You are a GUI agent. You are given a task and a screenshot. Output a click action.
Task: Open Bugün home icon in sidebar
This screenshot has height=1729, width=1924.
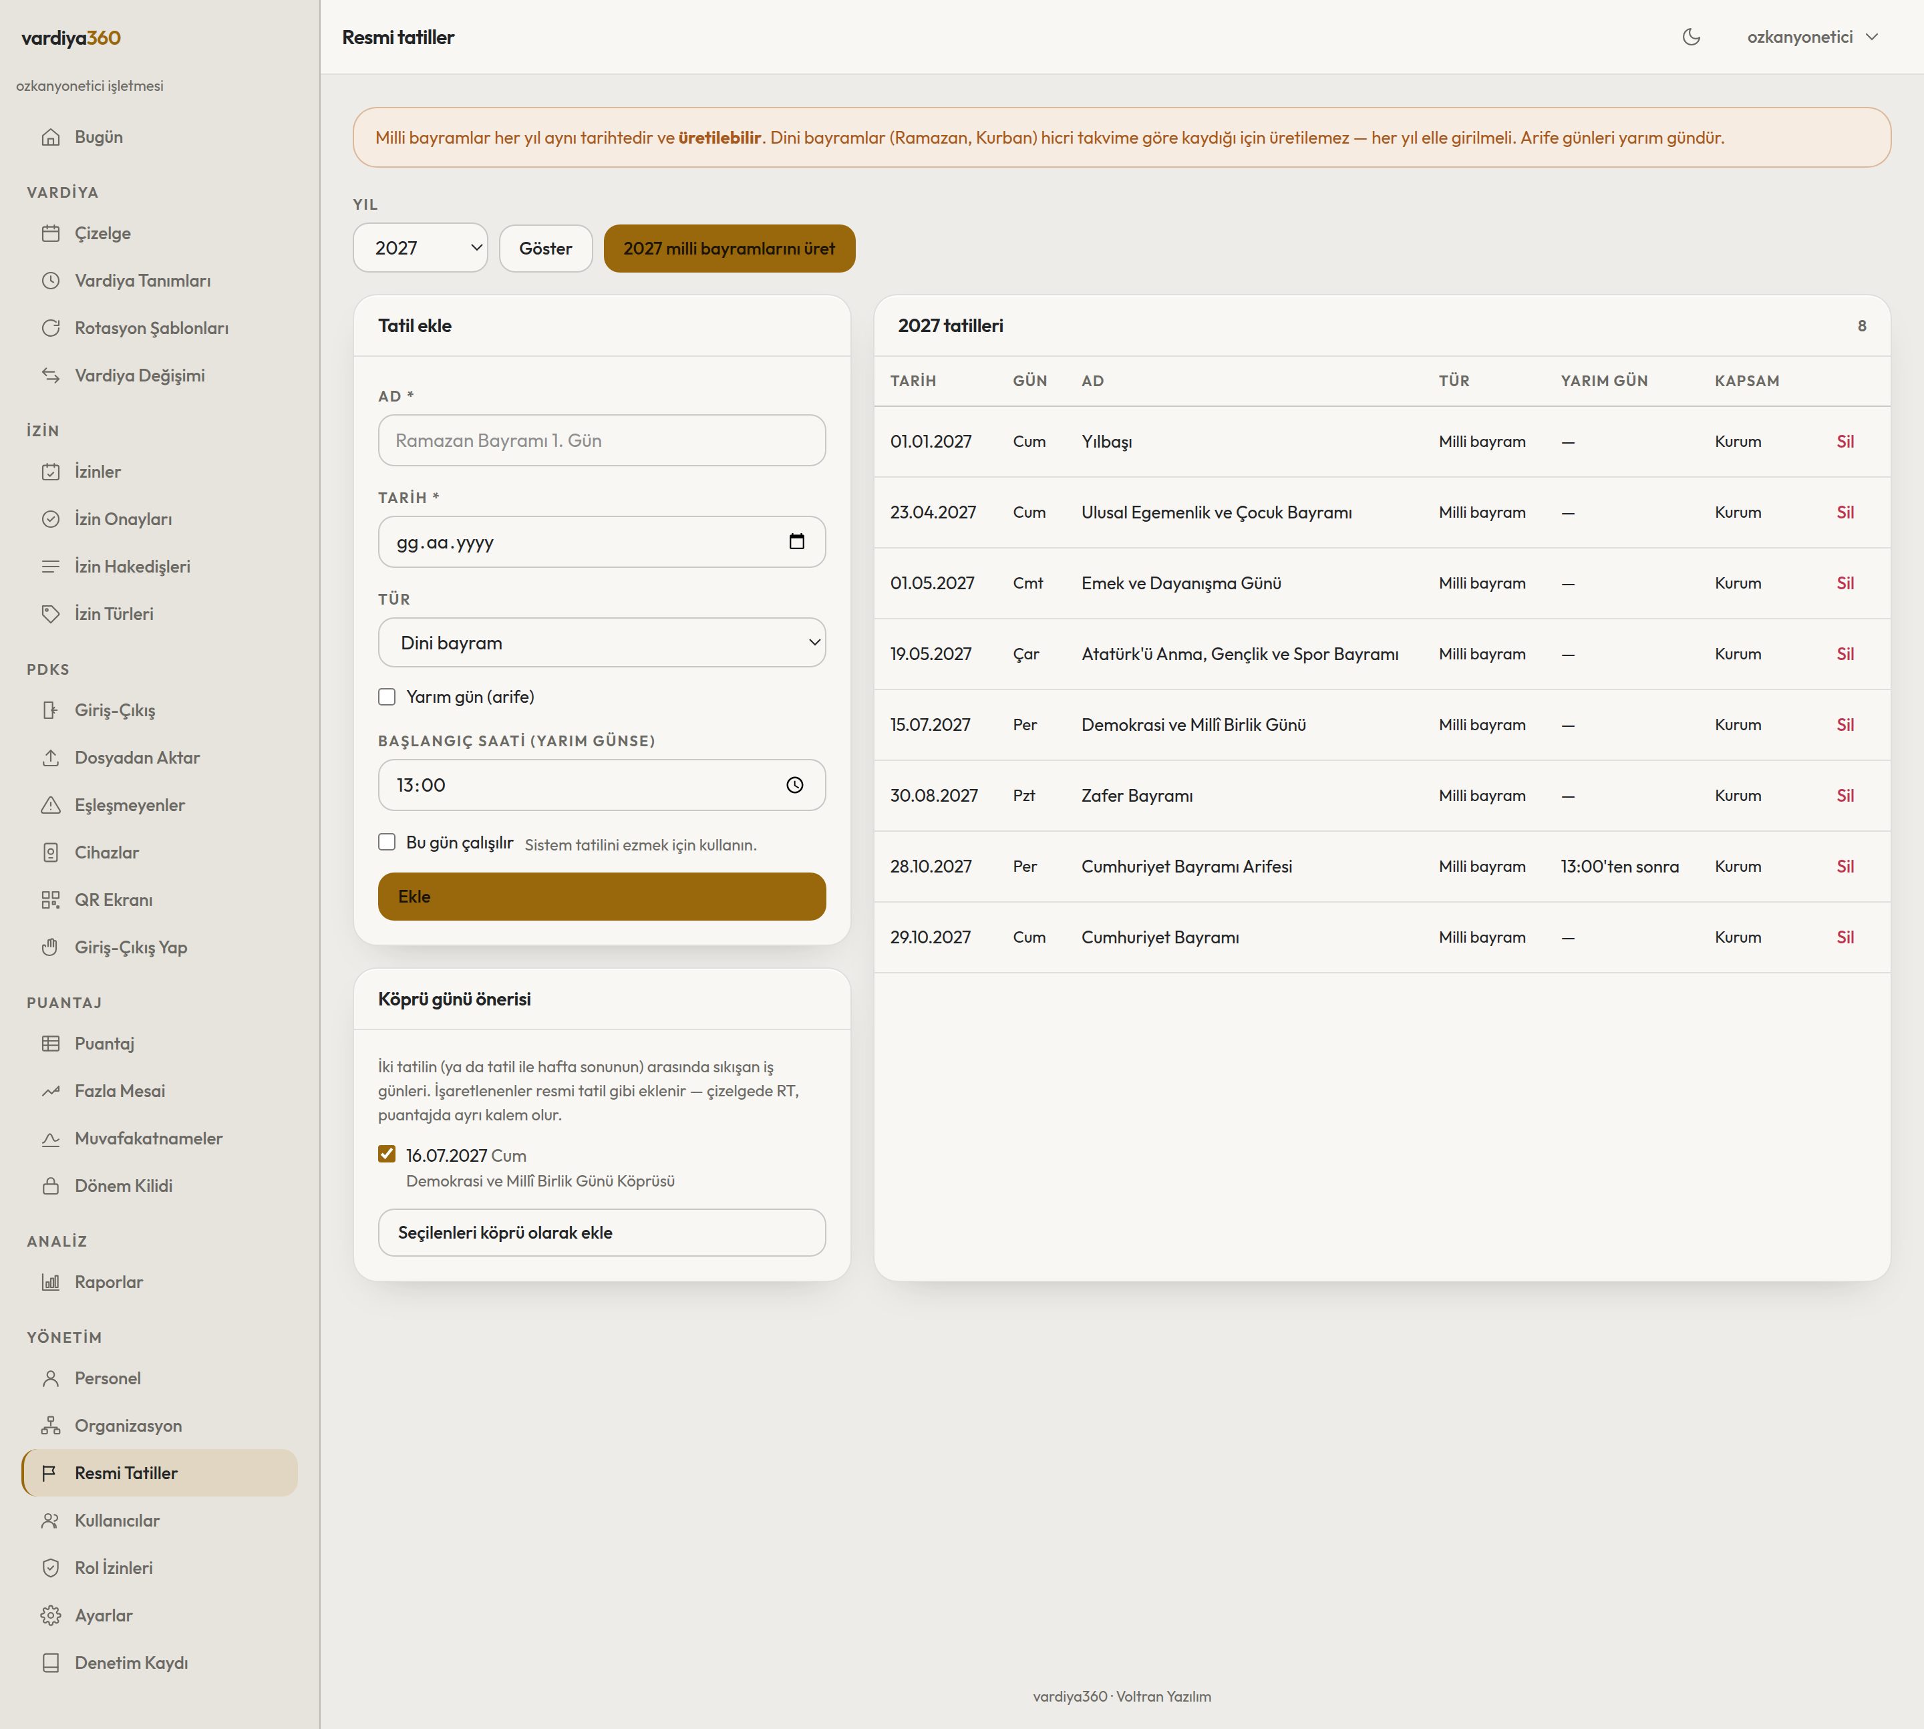point(51,137)
